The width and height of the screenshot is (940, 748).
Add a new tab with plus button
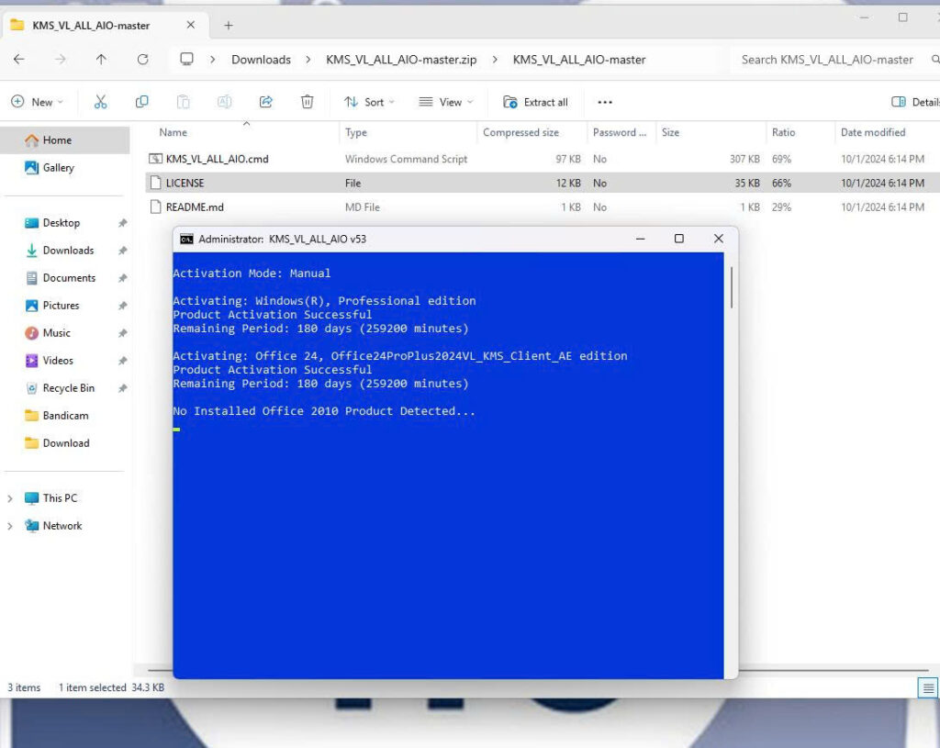coord(229,25)
